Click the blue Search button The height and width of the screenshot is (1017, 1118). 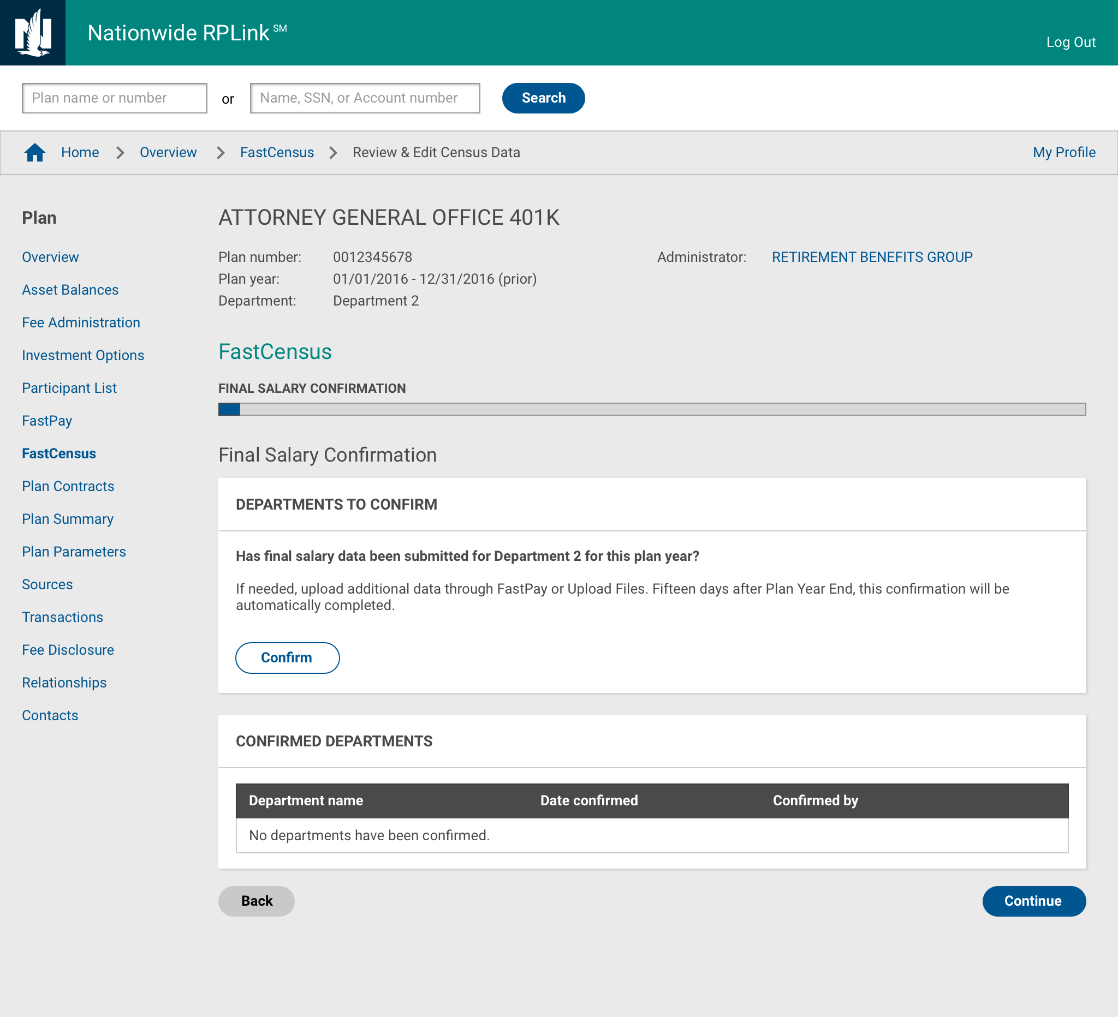pyautogui.click(x=543, y=98)
